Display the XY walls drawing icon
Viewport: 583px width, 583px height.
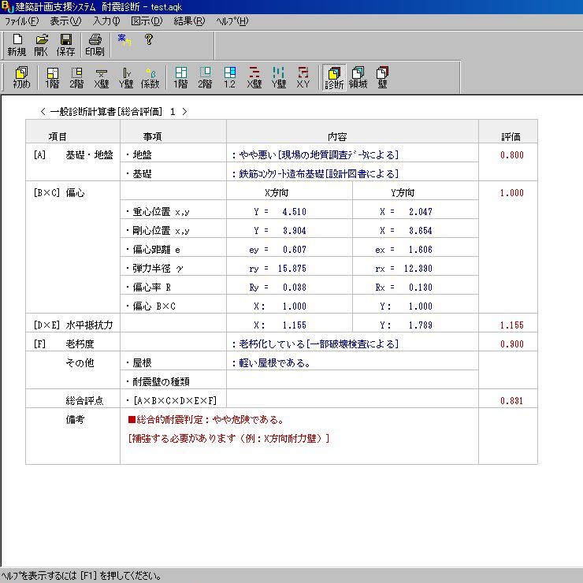click(303, 77)
